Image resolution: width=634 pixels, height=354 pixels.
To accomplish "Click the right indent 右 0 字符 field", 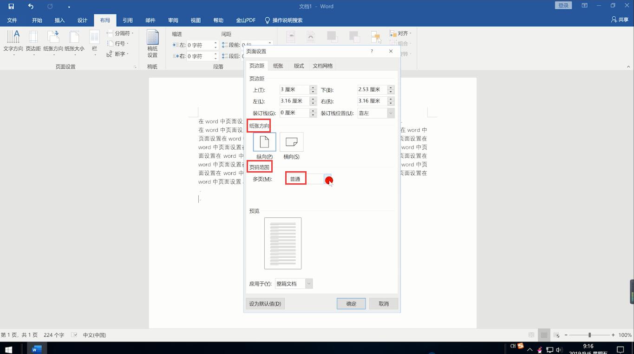I will 200,56.
